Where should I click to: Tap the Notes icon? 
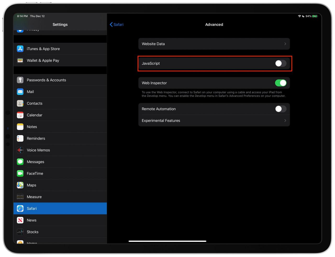point(20,127)
